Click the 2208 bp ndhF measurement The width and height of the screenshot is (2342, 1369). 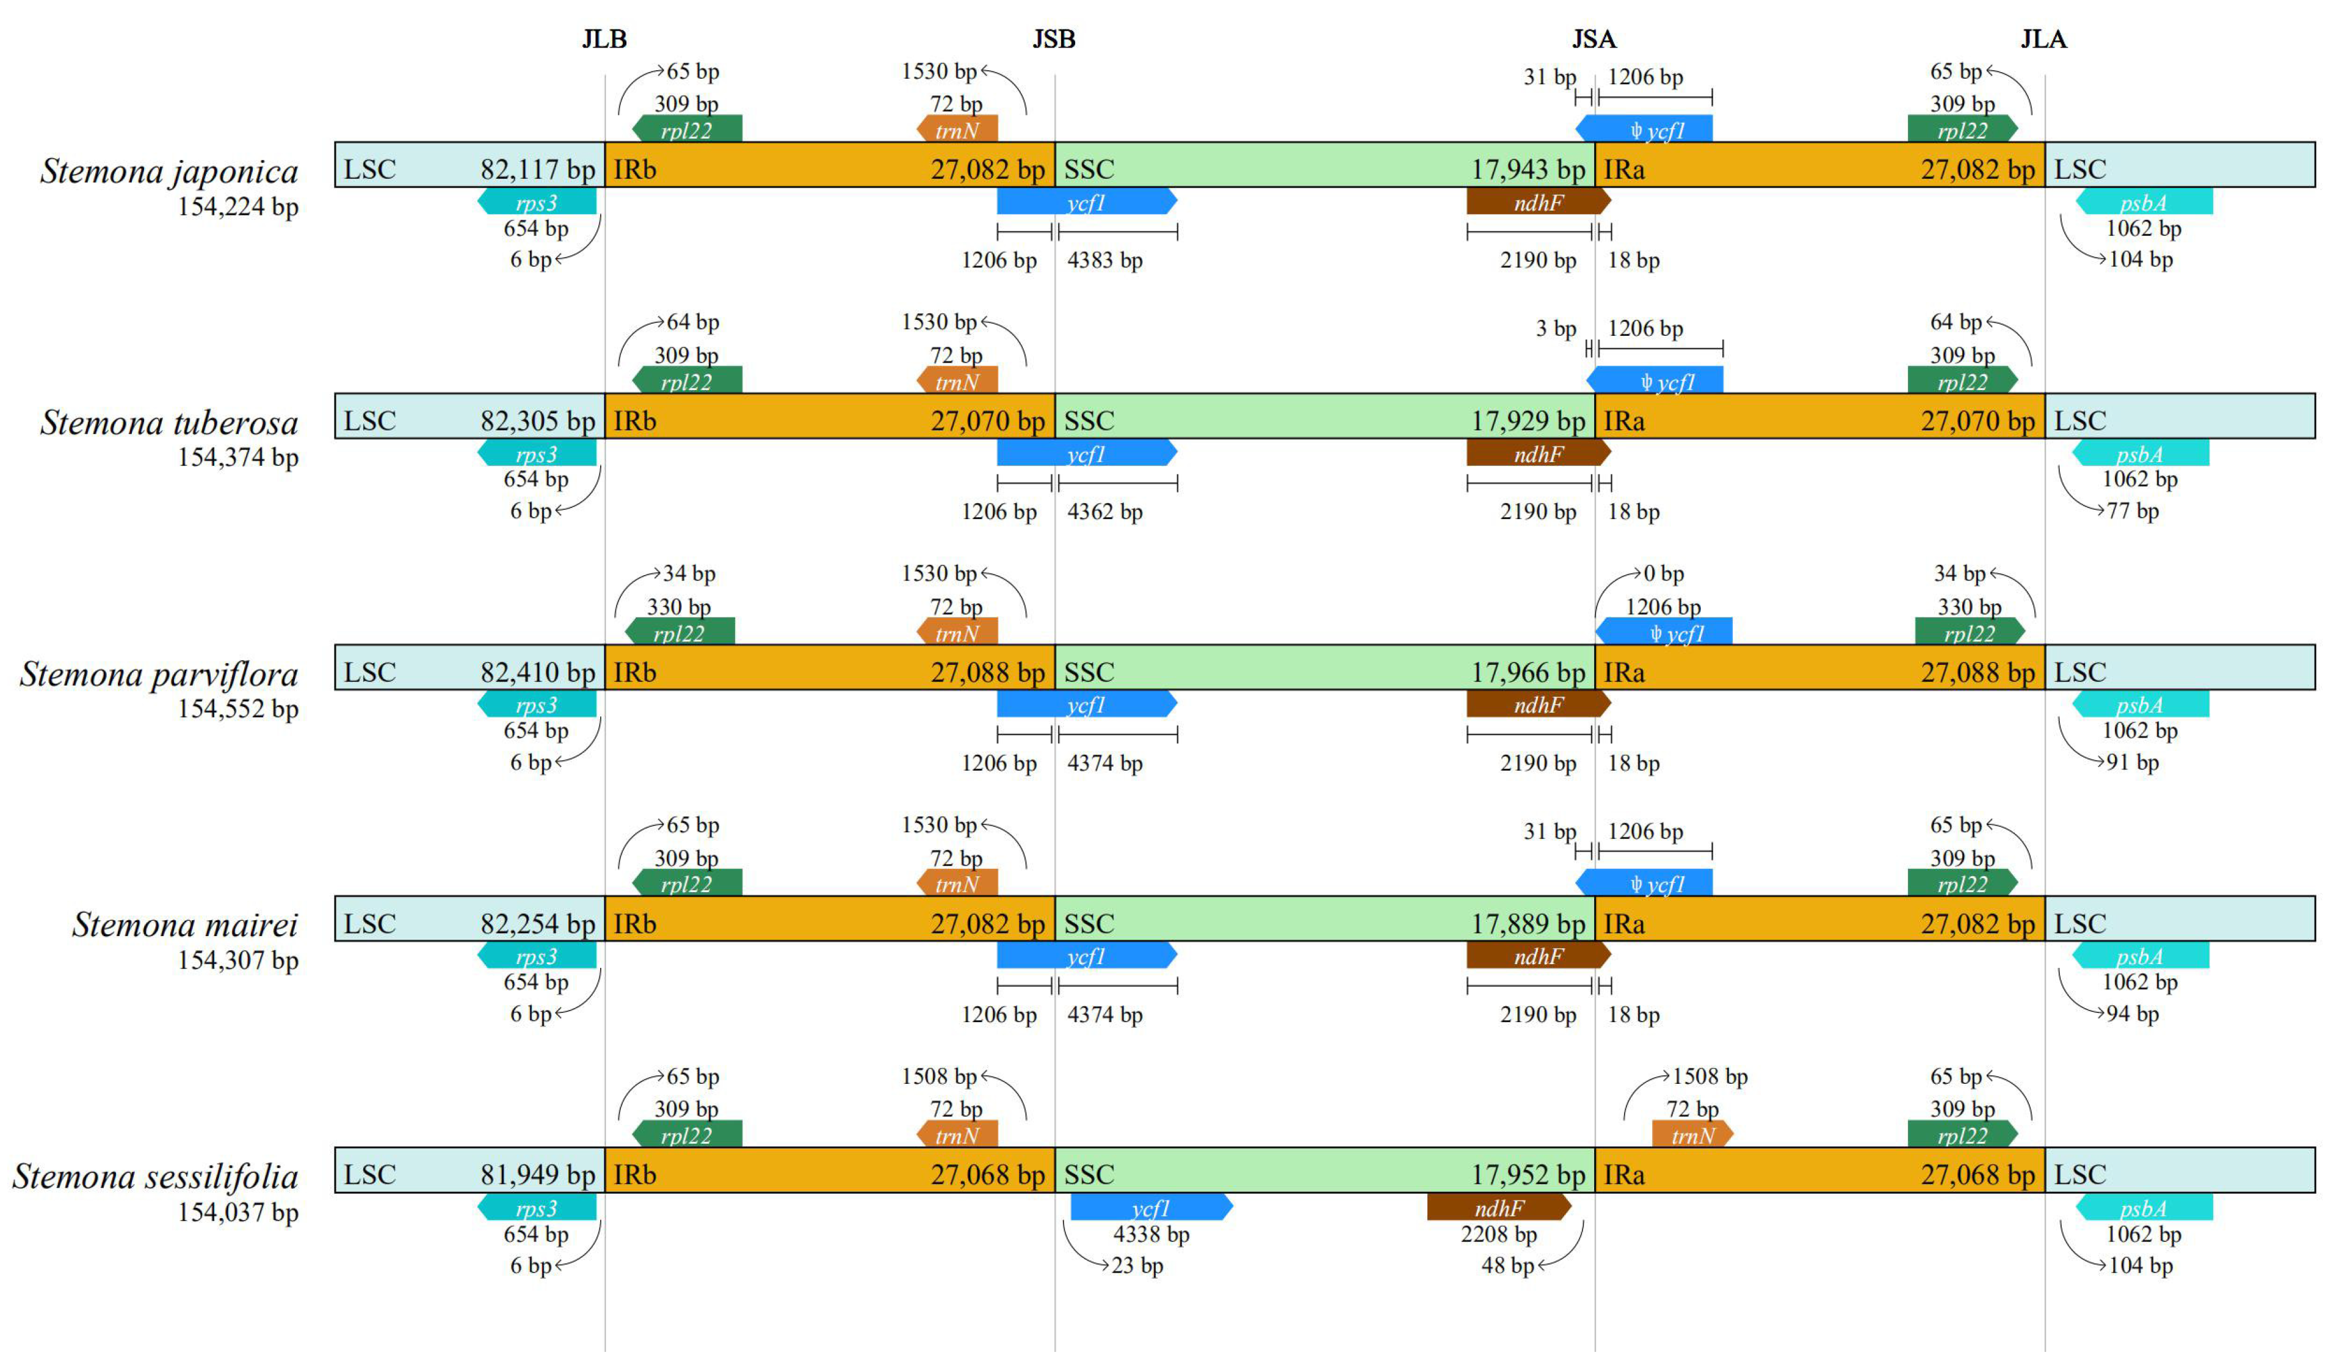click(x=1498, y=1234)
